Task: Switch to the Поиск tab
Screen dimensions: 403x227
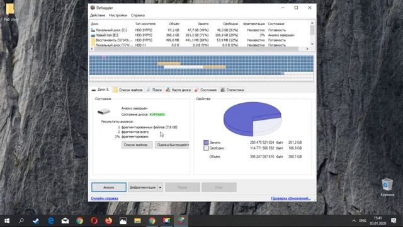Action: click(x=154, y=90)
